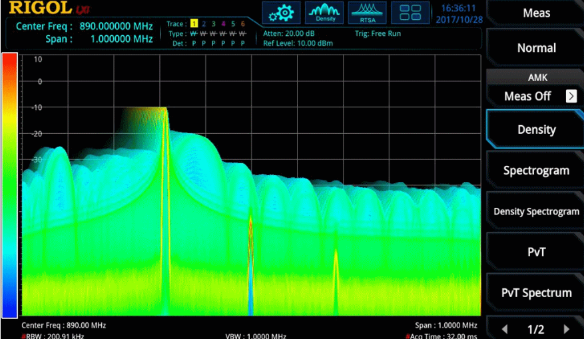Screen dimensions: 584x339
Task: Open the AMK Meas Off option
Action: tap(527, 96)
